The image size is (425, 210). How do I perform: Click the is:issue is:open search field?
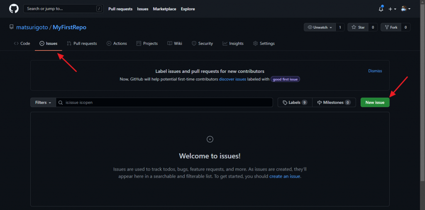point(164,103)
